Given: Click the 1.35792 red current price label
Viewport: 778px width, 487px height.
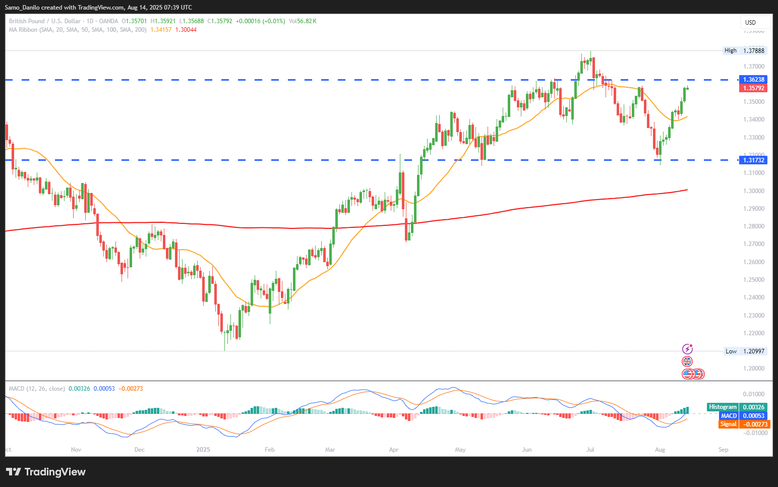Looking at the screenshot, I should point(753,88).
